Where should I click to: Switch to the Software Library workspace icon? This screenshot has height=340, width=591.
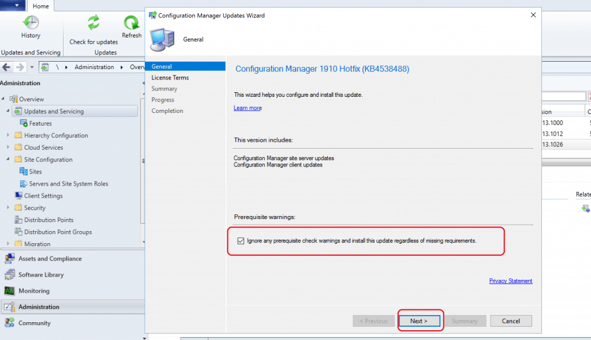(x=10, y=274)
